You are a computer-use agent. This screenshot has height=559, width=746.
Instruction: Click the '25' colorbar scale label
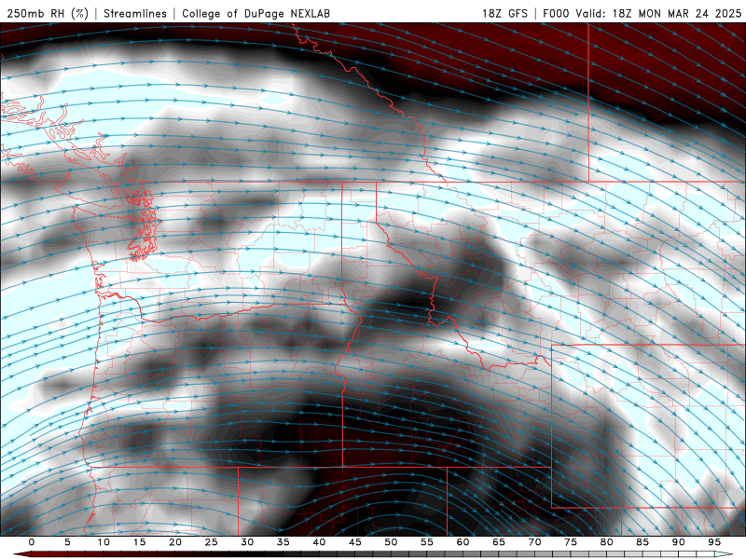click(212, 542)
